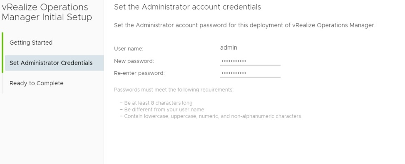Click the empty area below password requirements
The image size is (405, 164).
[254, 141]
